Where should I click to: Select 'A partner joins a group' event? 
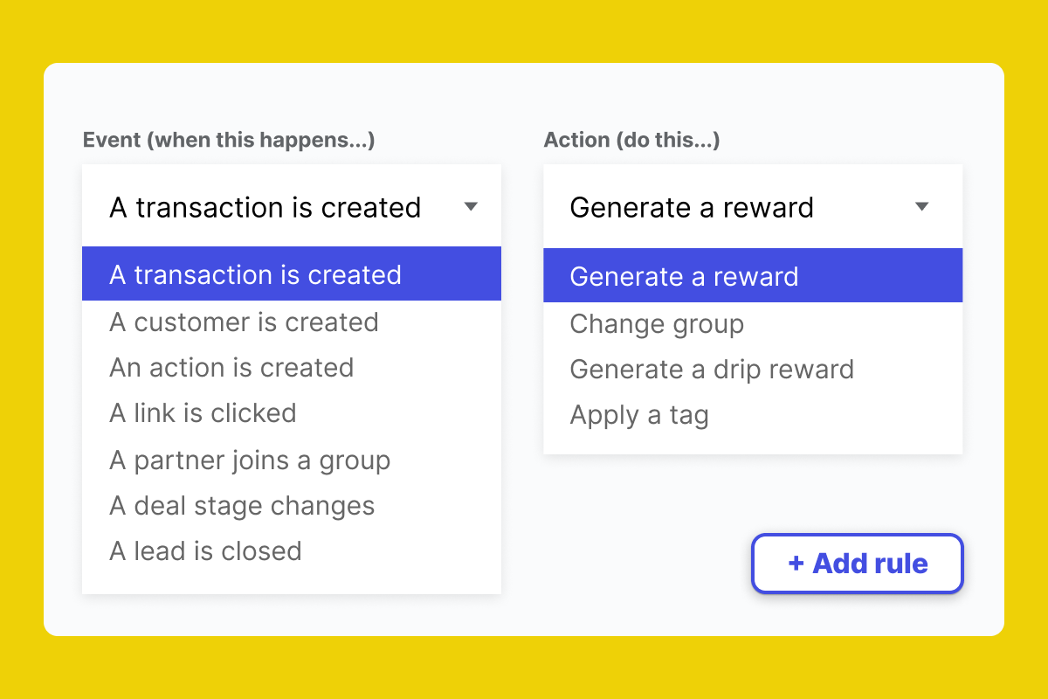tap(250, 460)
